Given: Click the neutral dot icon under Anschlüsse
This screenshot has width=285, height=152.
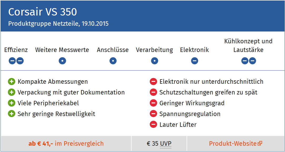Looking at the screenshot, I should [x=113, y=61].
